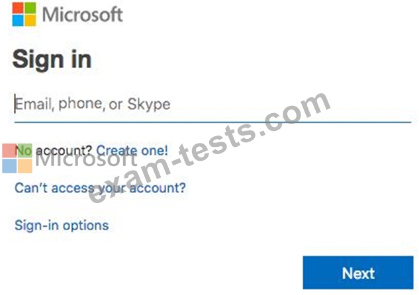The width and height of the screenshot is (419, 295).
Task: Click the gray "Microsoft" watermark text
Action: tap(86, 159)
